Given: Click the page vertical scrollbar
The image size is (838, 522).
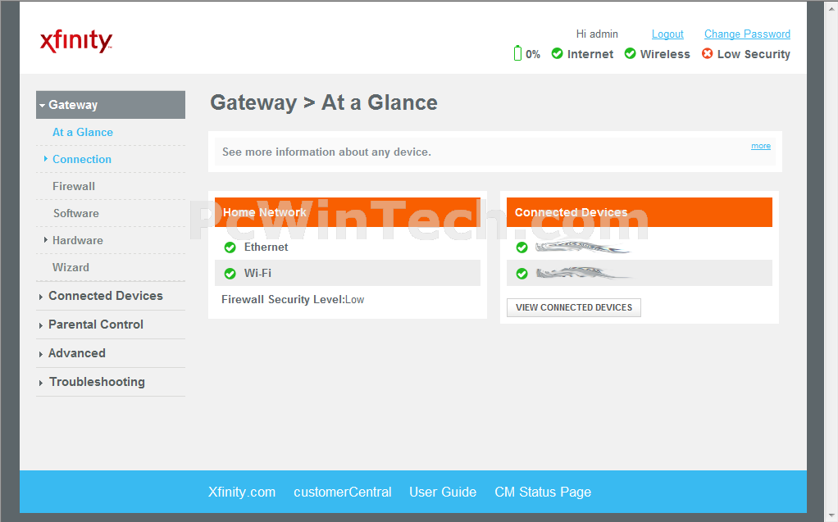Looking at the screenshot, I should (x=830, y=261).
